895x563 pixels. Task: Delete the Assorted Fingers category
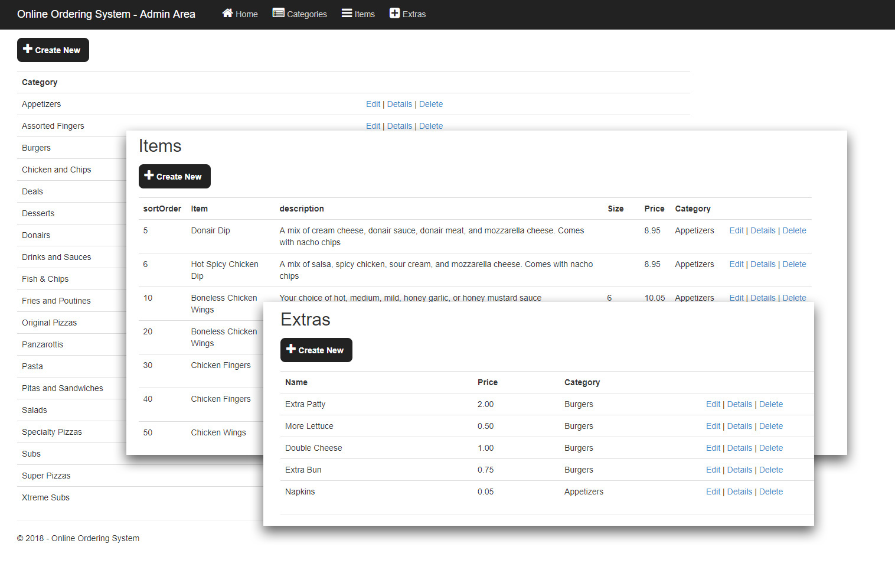(431, 126)
